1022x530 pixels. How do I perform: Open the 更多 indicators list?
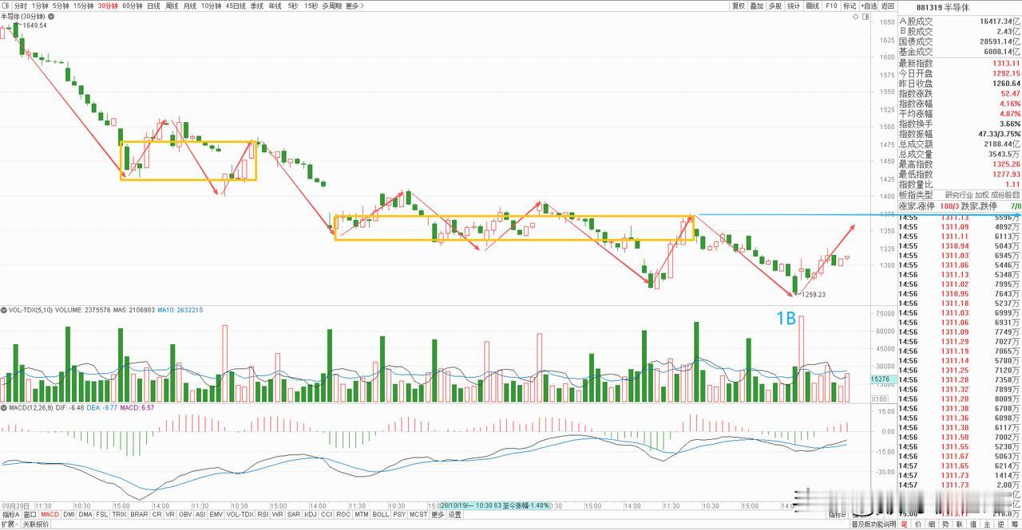(438, 515)
